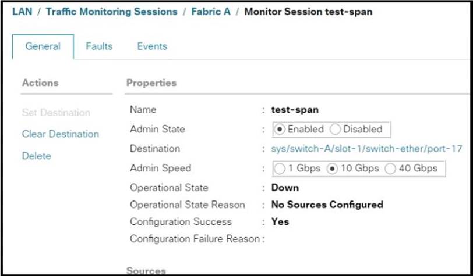This screenshot has height=276, width=473.
Task: Switch to the General tab
Action: pyautogui.click(x=43, y=46)
